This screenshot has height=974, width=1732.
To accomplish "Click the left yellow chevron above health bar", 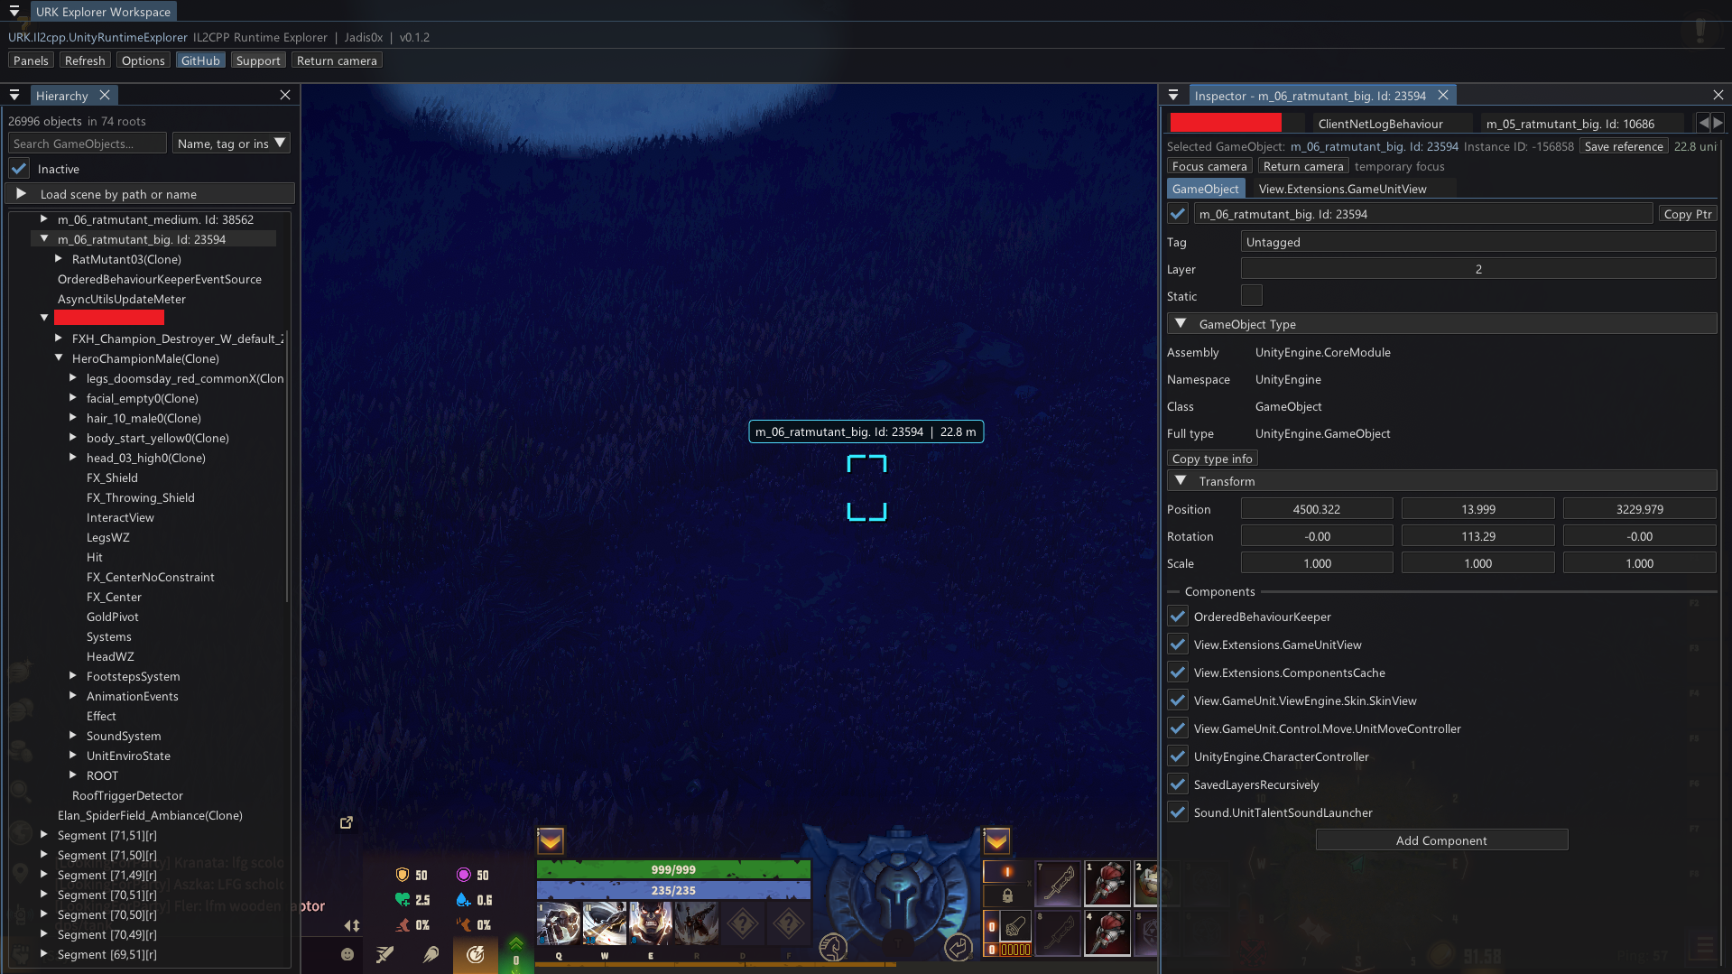I will (551, 841).
